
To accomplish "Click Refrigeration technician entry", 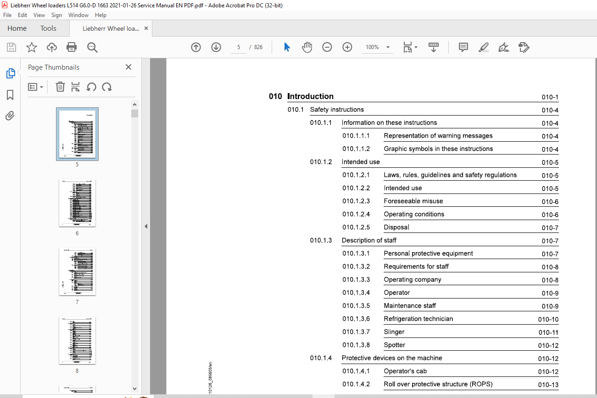I will click(418, 319).
